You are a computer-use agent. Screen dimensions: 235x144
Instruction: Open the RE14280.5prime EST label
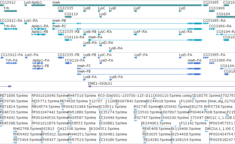157,140
